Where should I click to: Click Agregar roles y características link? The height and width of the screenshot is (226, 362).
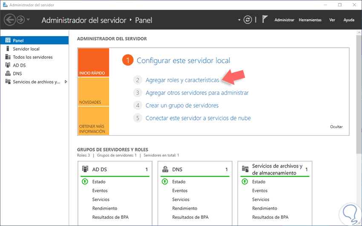coord(182,80)
